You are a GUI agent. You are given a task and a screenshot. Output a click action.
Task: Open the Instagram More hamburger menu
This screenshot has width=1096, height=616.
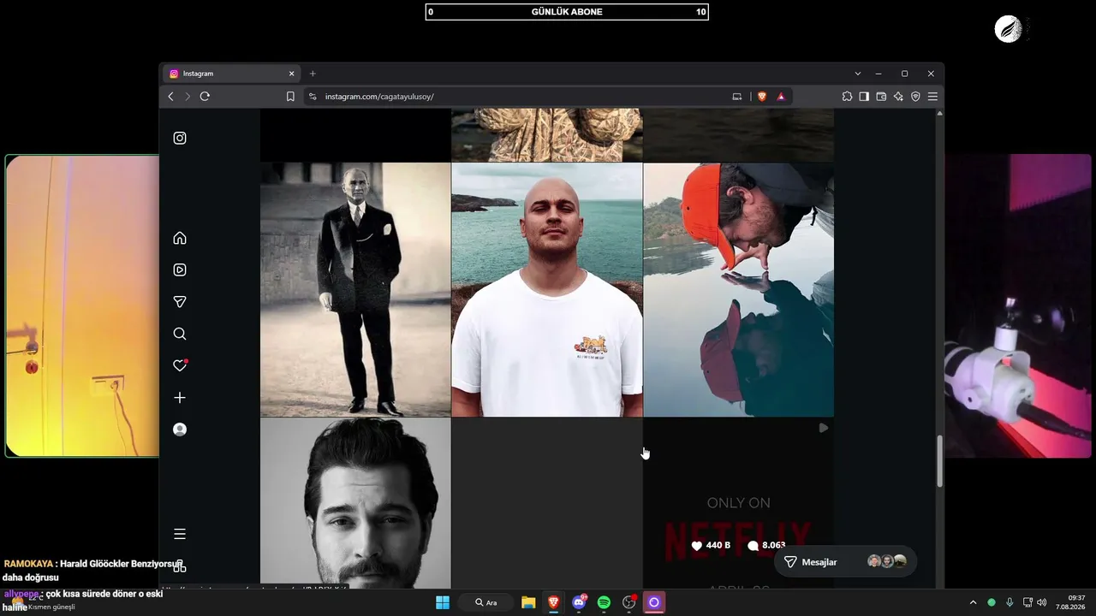[180, 534]
